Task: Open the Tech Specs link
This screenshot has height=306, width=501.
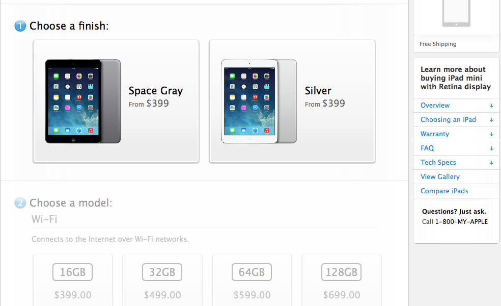Action: tap(438, 163)
